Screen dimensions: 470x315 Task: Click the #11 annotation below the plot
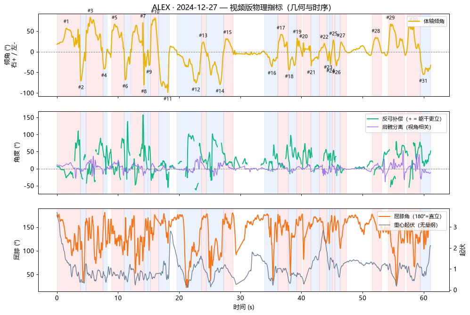coord(167,99)
